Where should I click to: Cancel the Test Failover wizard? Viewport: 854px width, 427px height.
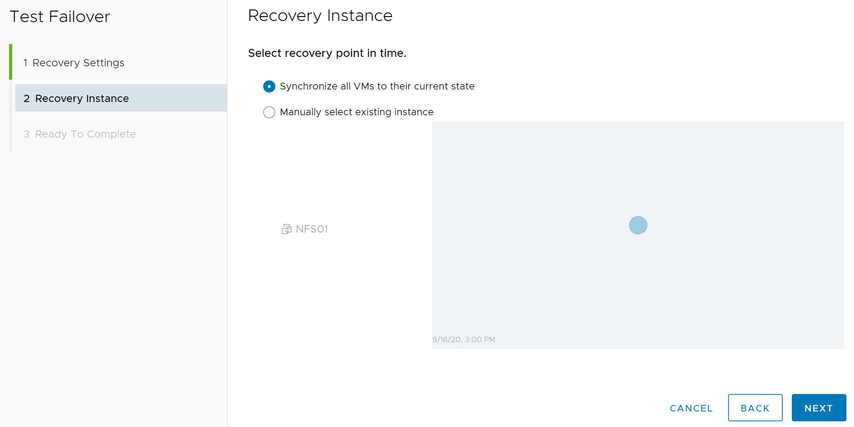tap(691, 408)
